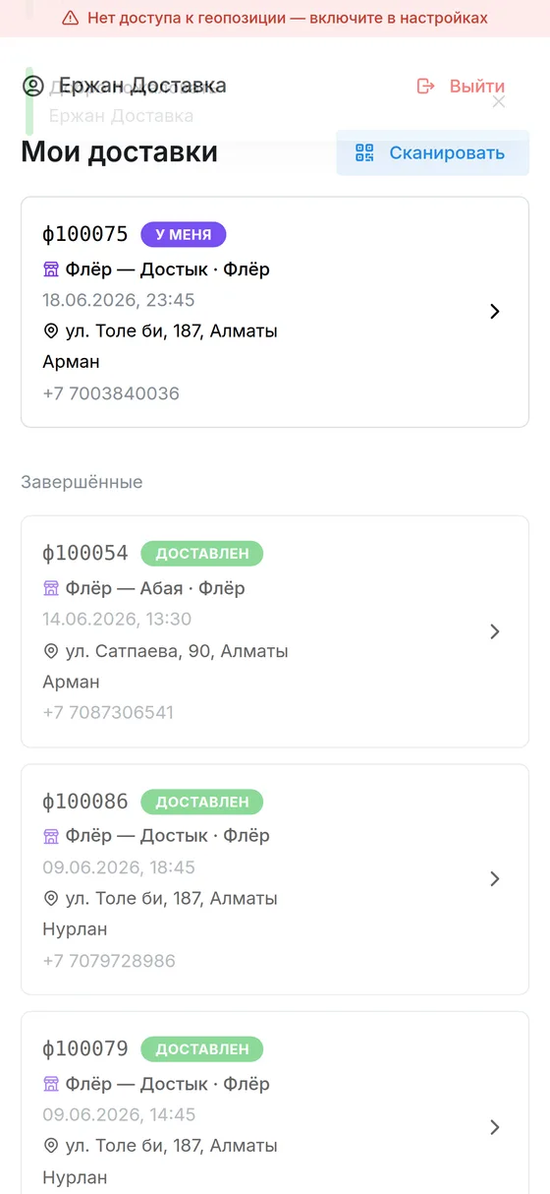This screenshot has height=1194, width=550.
Task: Expand order ф100079 with the right chevron
Action: tap(495, 1127)
